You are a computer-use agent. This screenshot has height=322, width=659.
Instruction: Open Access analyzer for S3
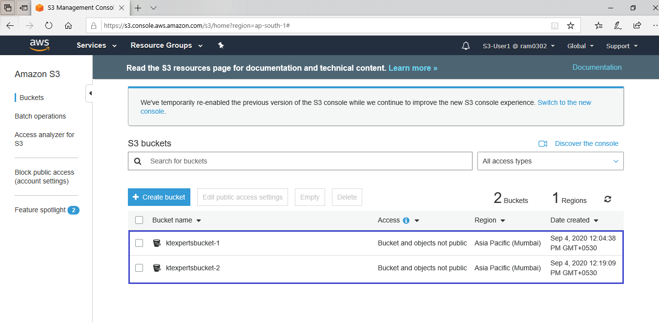pos(44,139)
